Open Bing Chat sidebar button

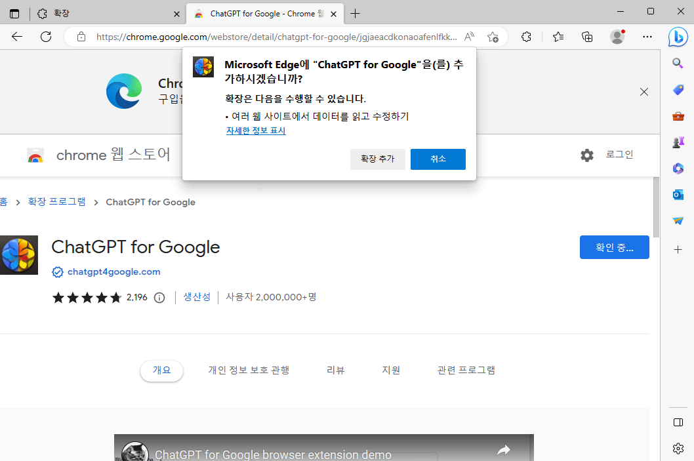point(678,37)
